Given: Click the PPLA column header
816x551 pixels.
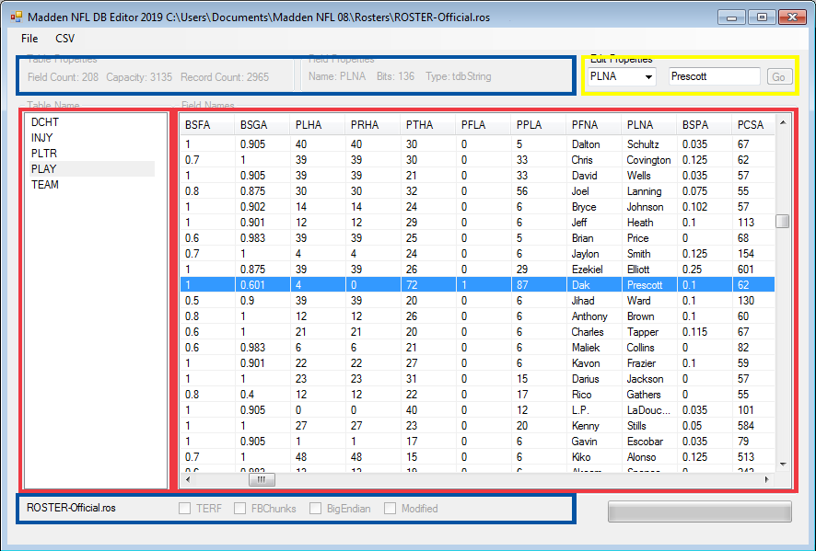Looking at the screenshot, I should 538,125.
